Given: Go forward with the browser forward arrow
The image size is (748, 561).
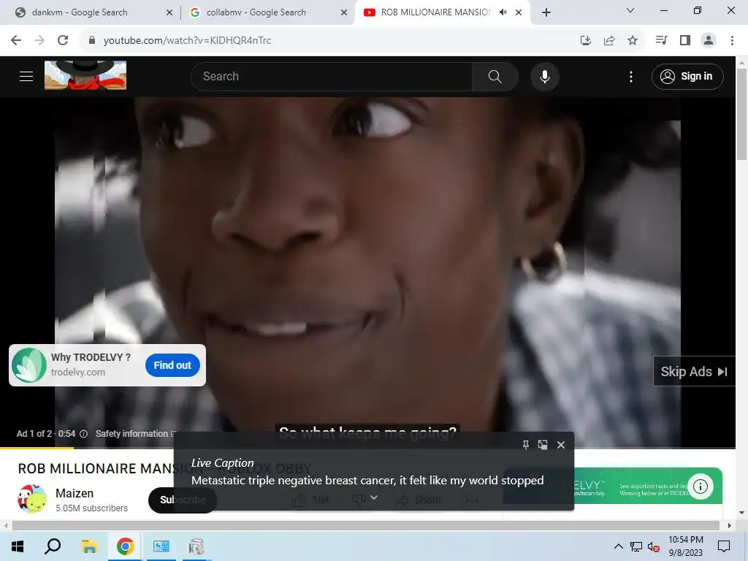Looking at the screenshot, I should [x=39, y=40].
